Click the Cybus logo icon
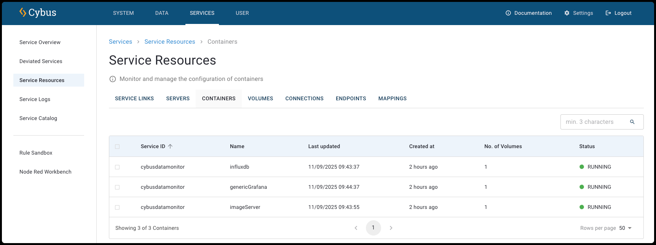This screenshot has width=656, height=245. (23, 13)
